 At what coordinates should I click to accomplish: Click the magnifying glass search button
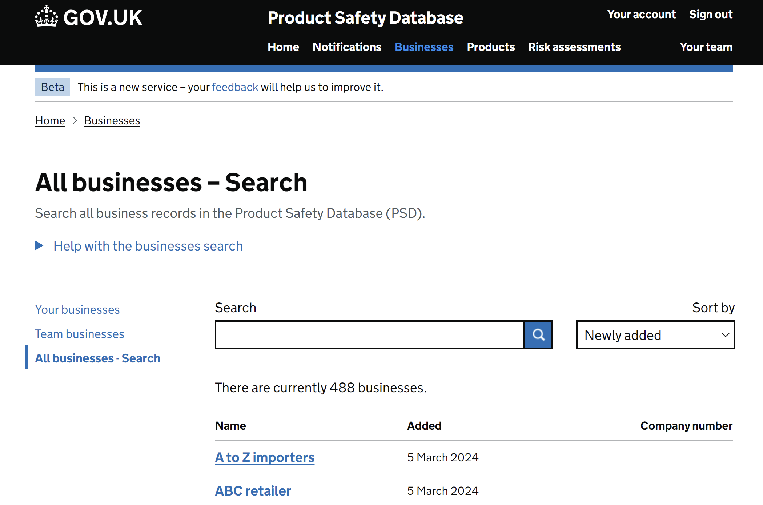(x=538, y=335)
